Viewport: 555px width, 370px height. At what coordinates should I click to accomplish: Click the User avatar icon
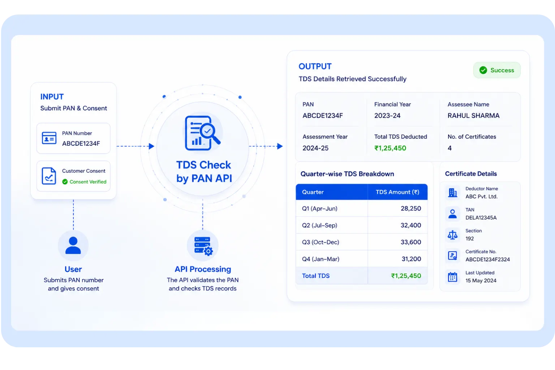tap(73, 245)
